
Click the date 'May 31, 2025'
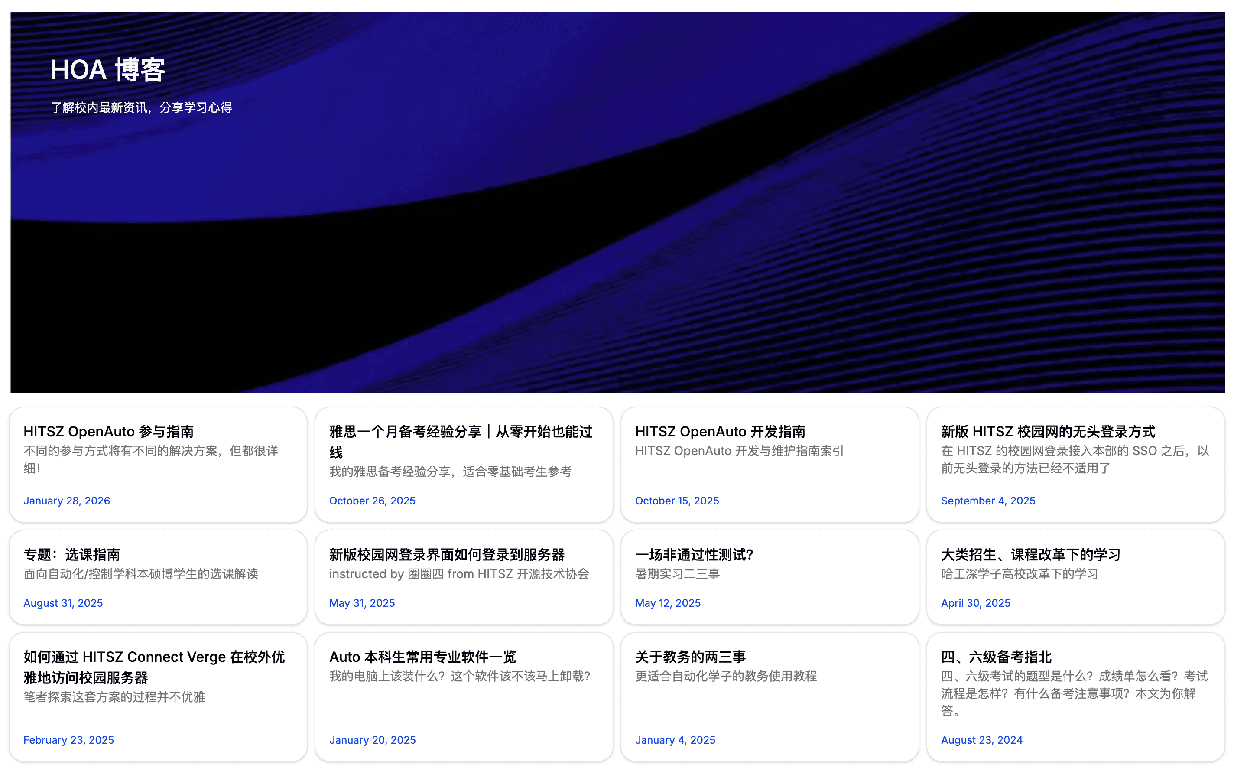[x=362, y=603]
